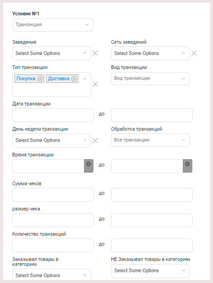Screen dimensions: 213x283
Task: Click the start Дата транзакции input field
Action: tap(53, 115)
